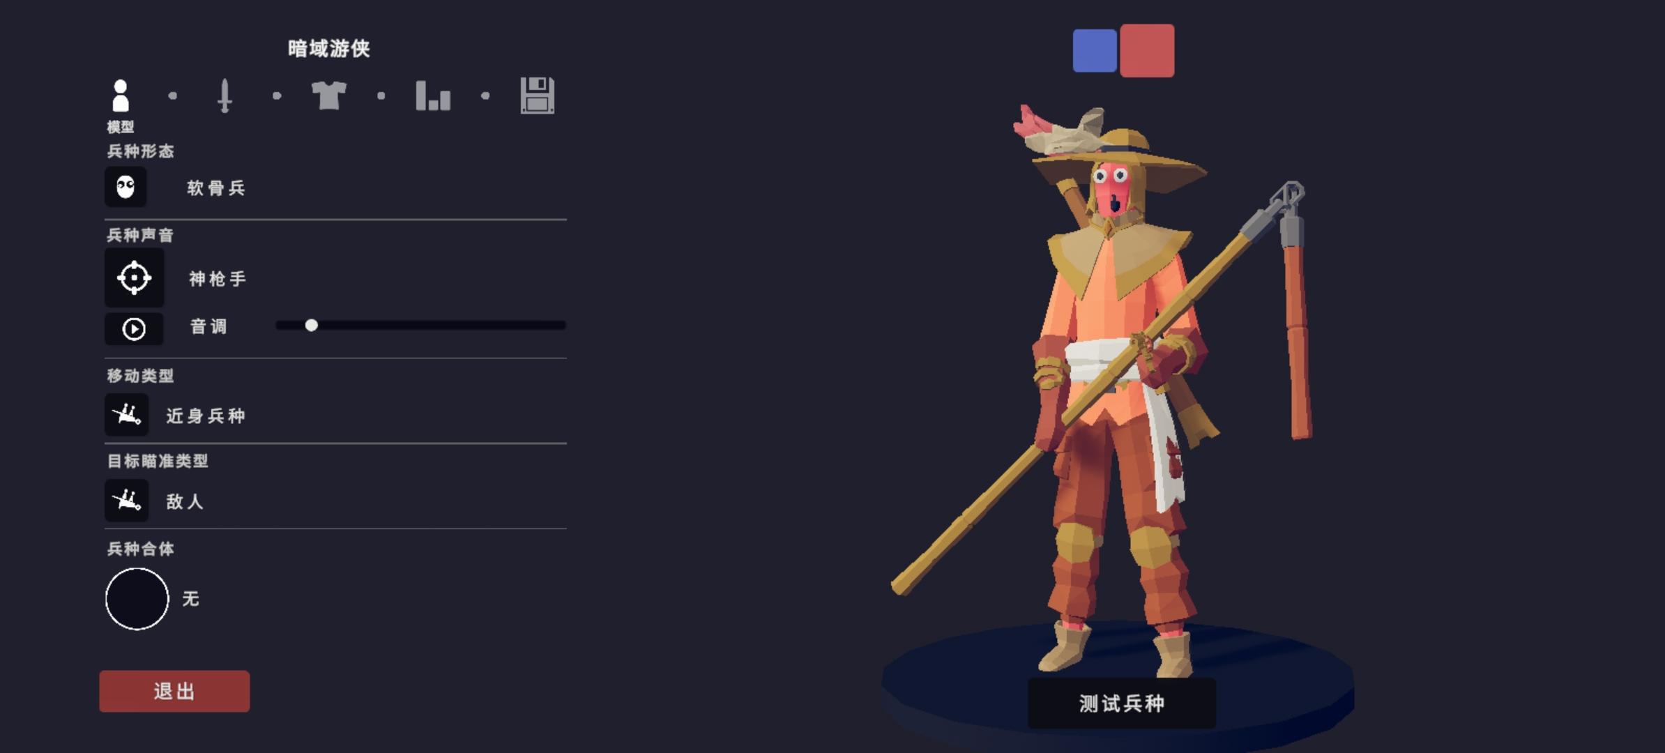The image size is (1665, 753).
Task: Select the red team color swatch
Action: coord(1147,50)
